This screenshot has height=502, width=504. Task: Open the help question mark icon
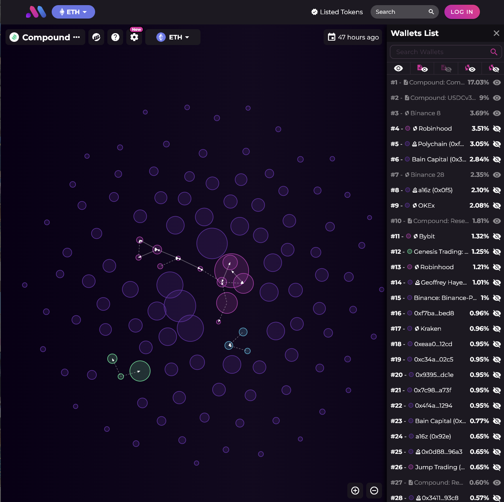[115, 37]
